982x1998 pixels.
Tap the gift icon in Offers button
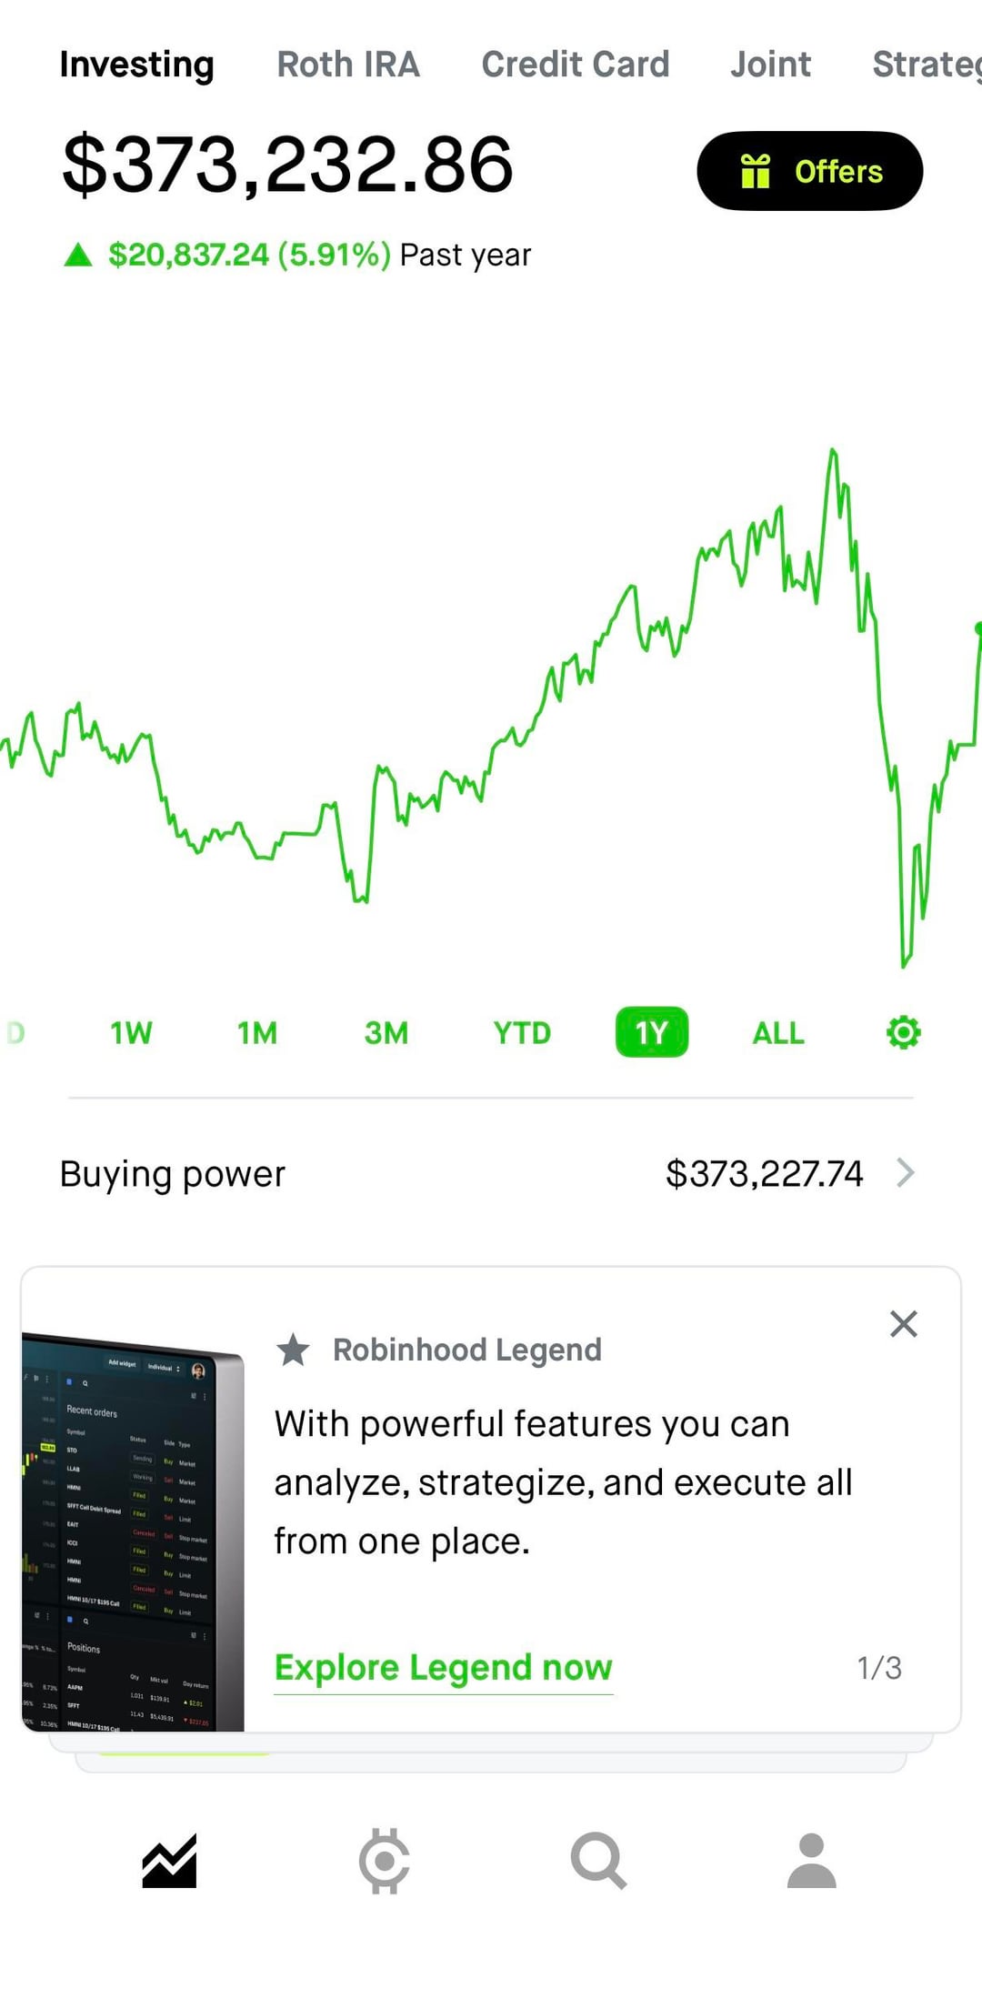[756, 171]
